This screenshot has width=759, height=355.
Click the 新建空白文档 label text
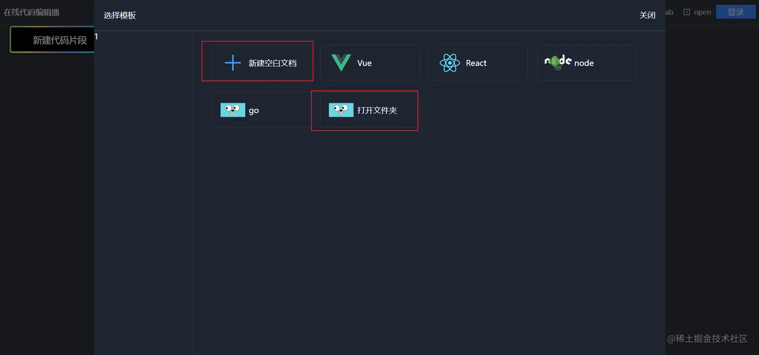[273, 63]
